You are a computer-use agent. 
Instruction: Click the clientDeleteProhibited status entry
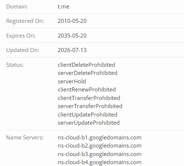(86, 65)
